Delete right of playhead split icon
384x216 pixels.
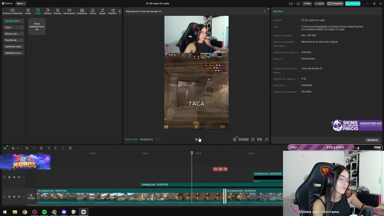point(55,148)
